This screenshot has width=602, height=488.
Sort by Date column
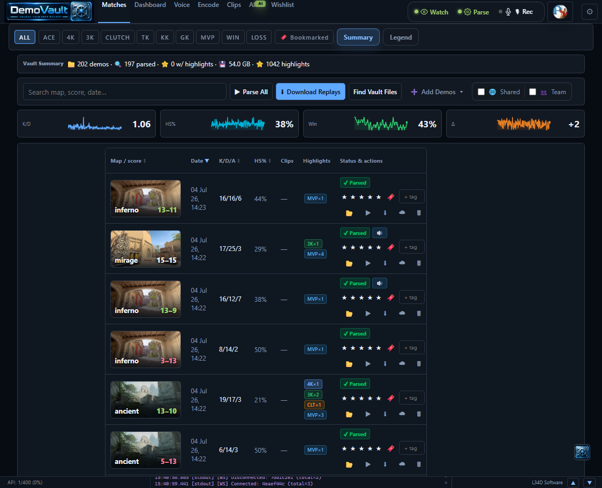tap(200, 161)
